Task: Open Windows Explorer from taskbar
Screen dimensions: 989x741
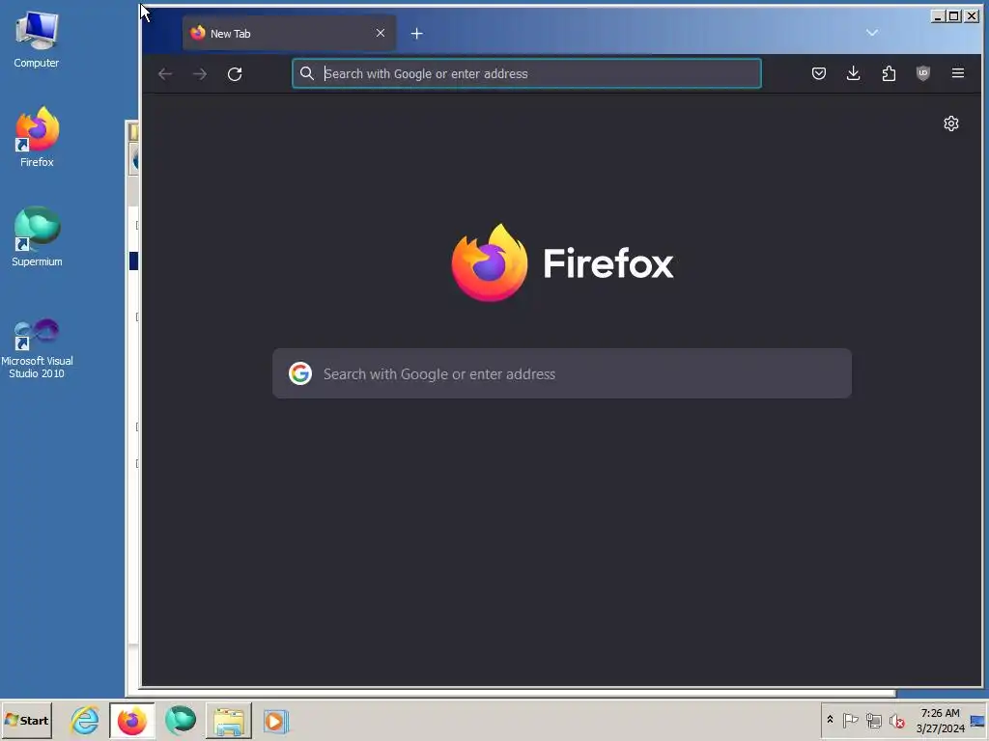Action: pyautogui.click(x=228, y=720)
